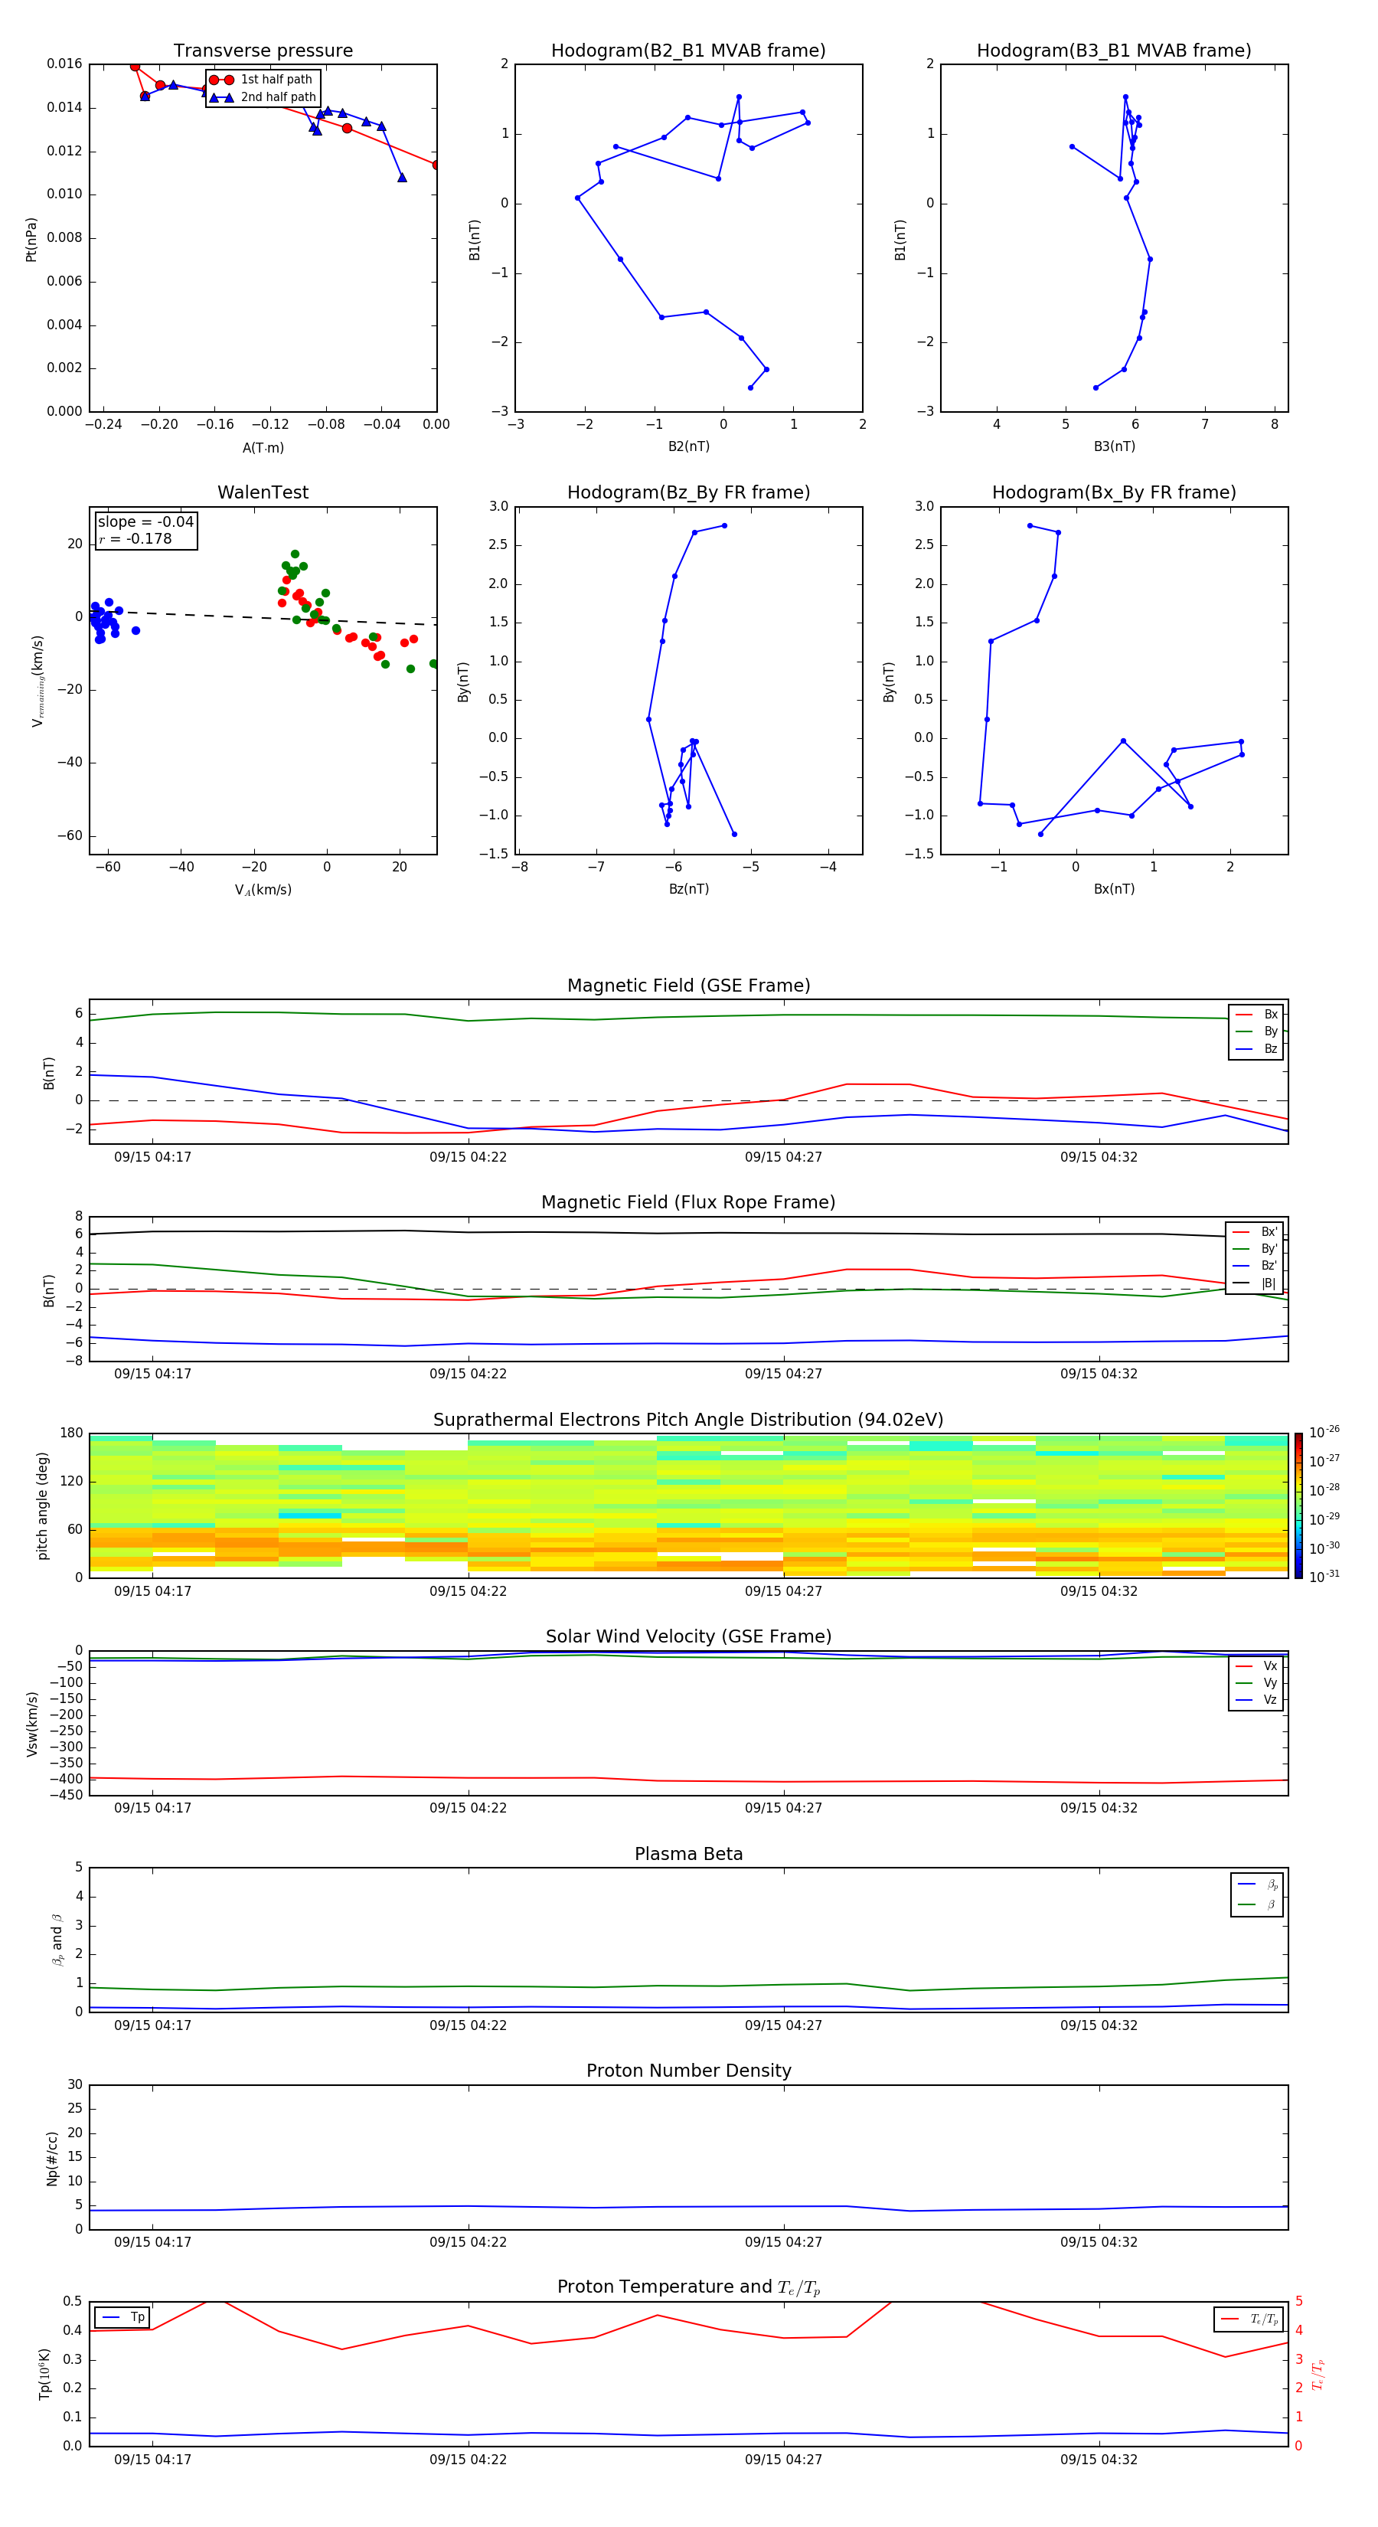
Task: Click '09/15 04:22' under GSE magnetic field plot
Action: (468, 1158)
